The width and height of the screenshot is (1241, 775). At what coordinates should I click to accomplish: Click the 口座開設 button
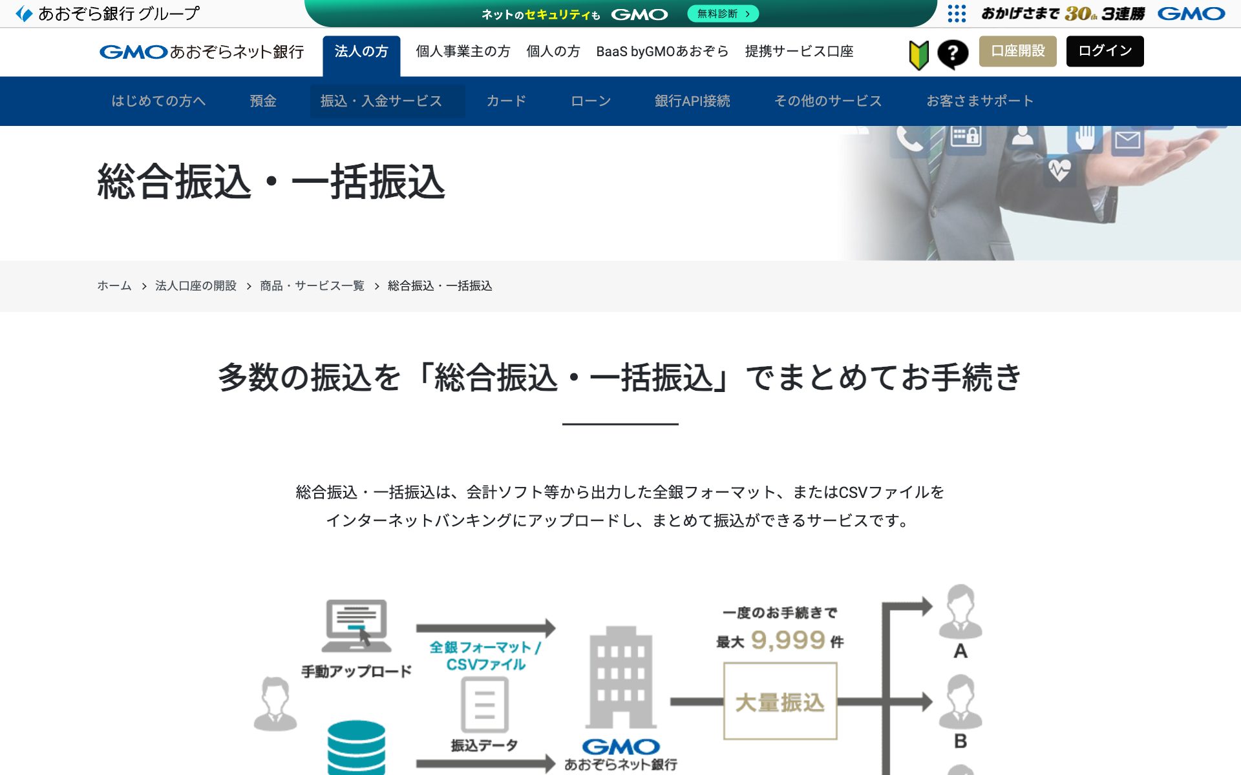click(1018, 51)
